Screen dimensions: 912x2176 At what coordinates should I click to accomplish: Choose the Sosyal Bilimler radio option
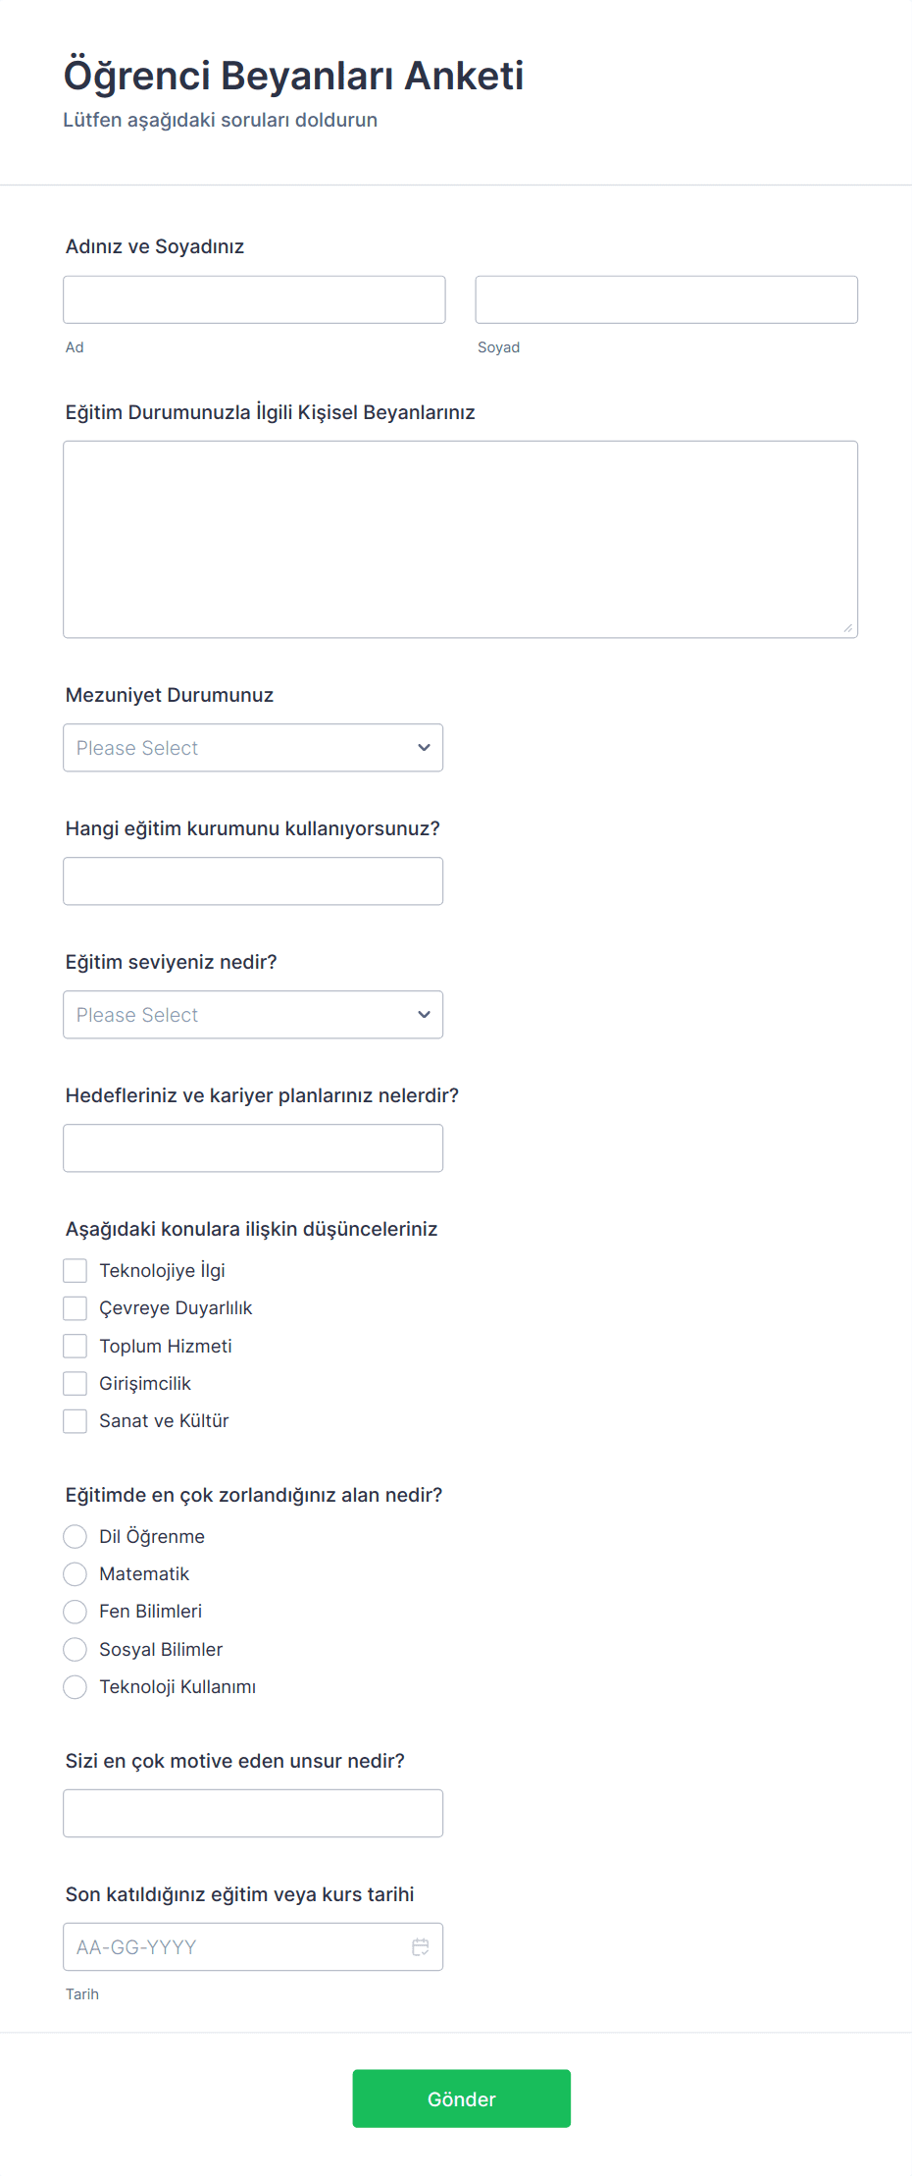76,1650
